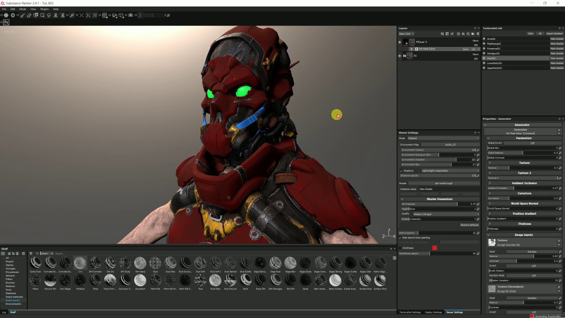Delete layer using trash icon

tap(478, 34)
